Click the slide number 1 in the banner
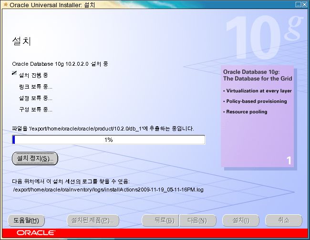Screen dimensions: 310x240 [x=289, y=160]
